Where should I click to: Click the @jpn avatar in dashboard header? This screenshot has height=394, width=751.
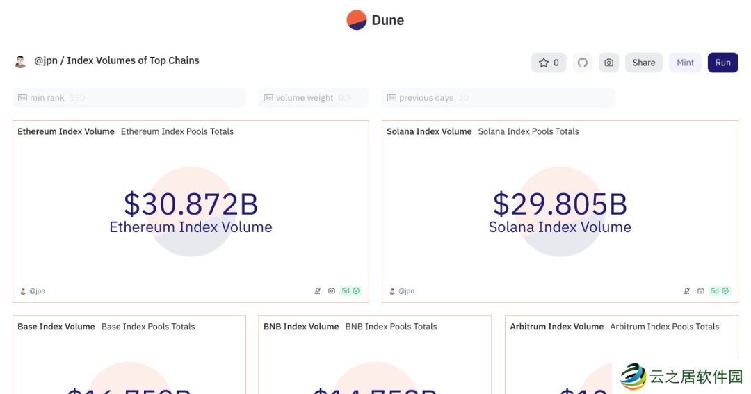[x=21, y=61]
